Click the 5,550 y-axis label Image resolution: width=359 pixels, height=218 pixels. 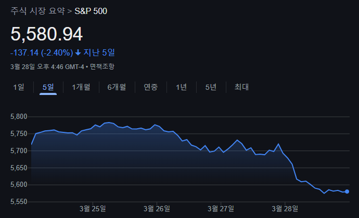tap(19, 202)
